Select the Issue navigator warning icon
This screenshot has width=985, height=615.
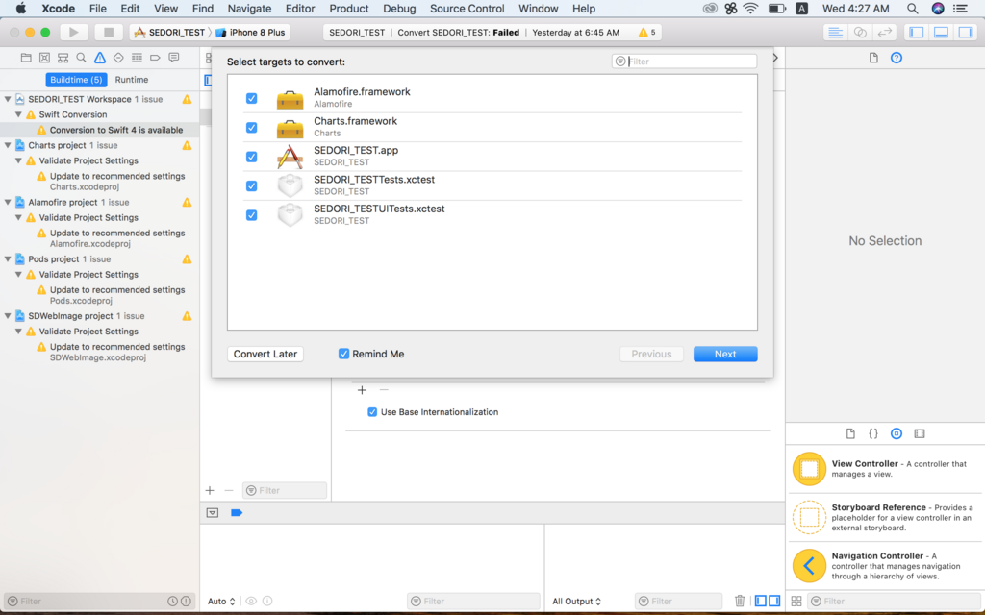[x=100, y=58]
